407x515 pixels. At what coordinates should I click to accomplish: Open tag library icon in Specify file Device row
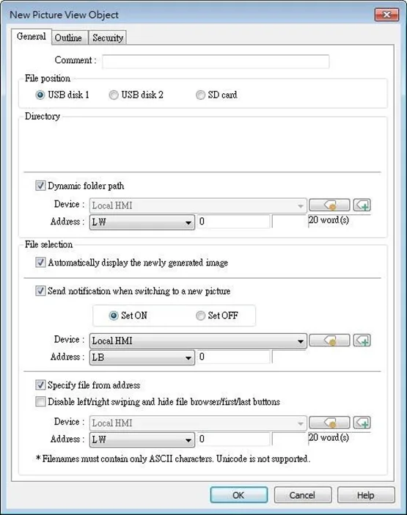point(329,423)
